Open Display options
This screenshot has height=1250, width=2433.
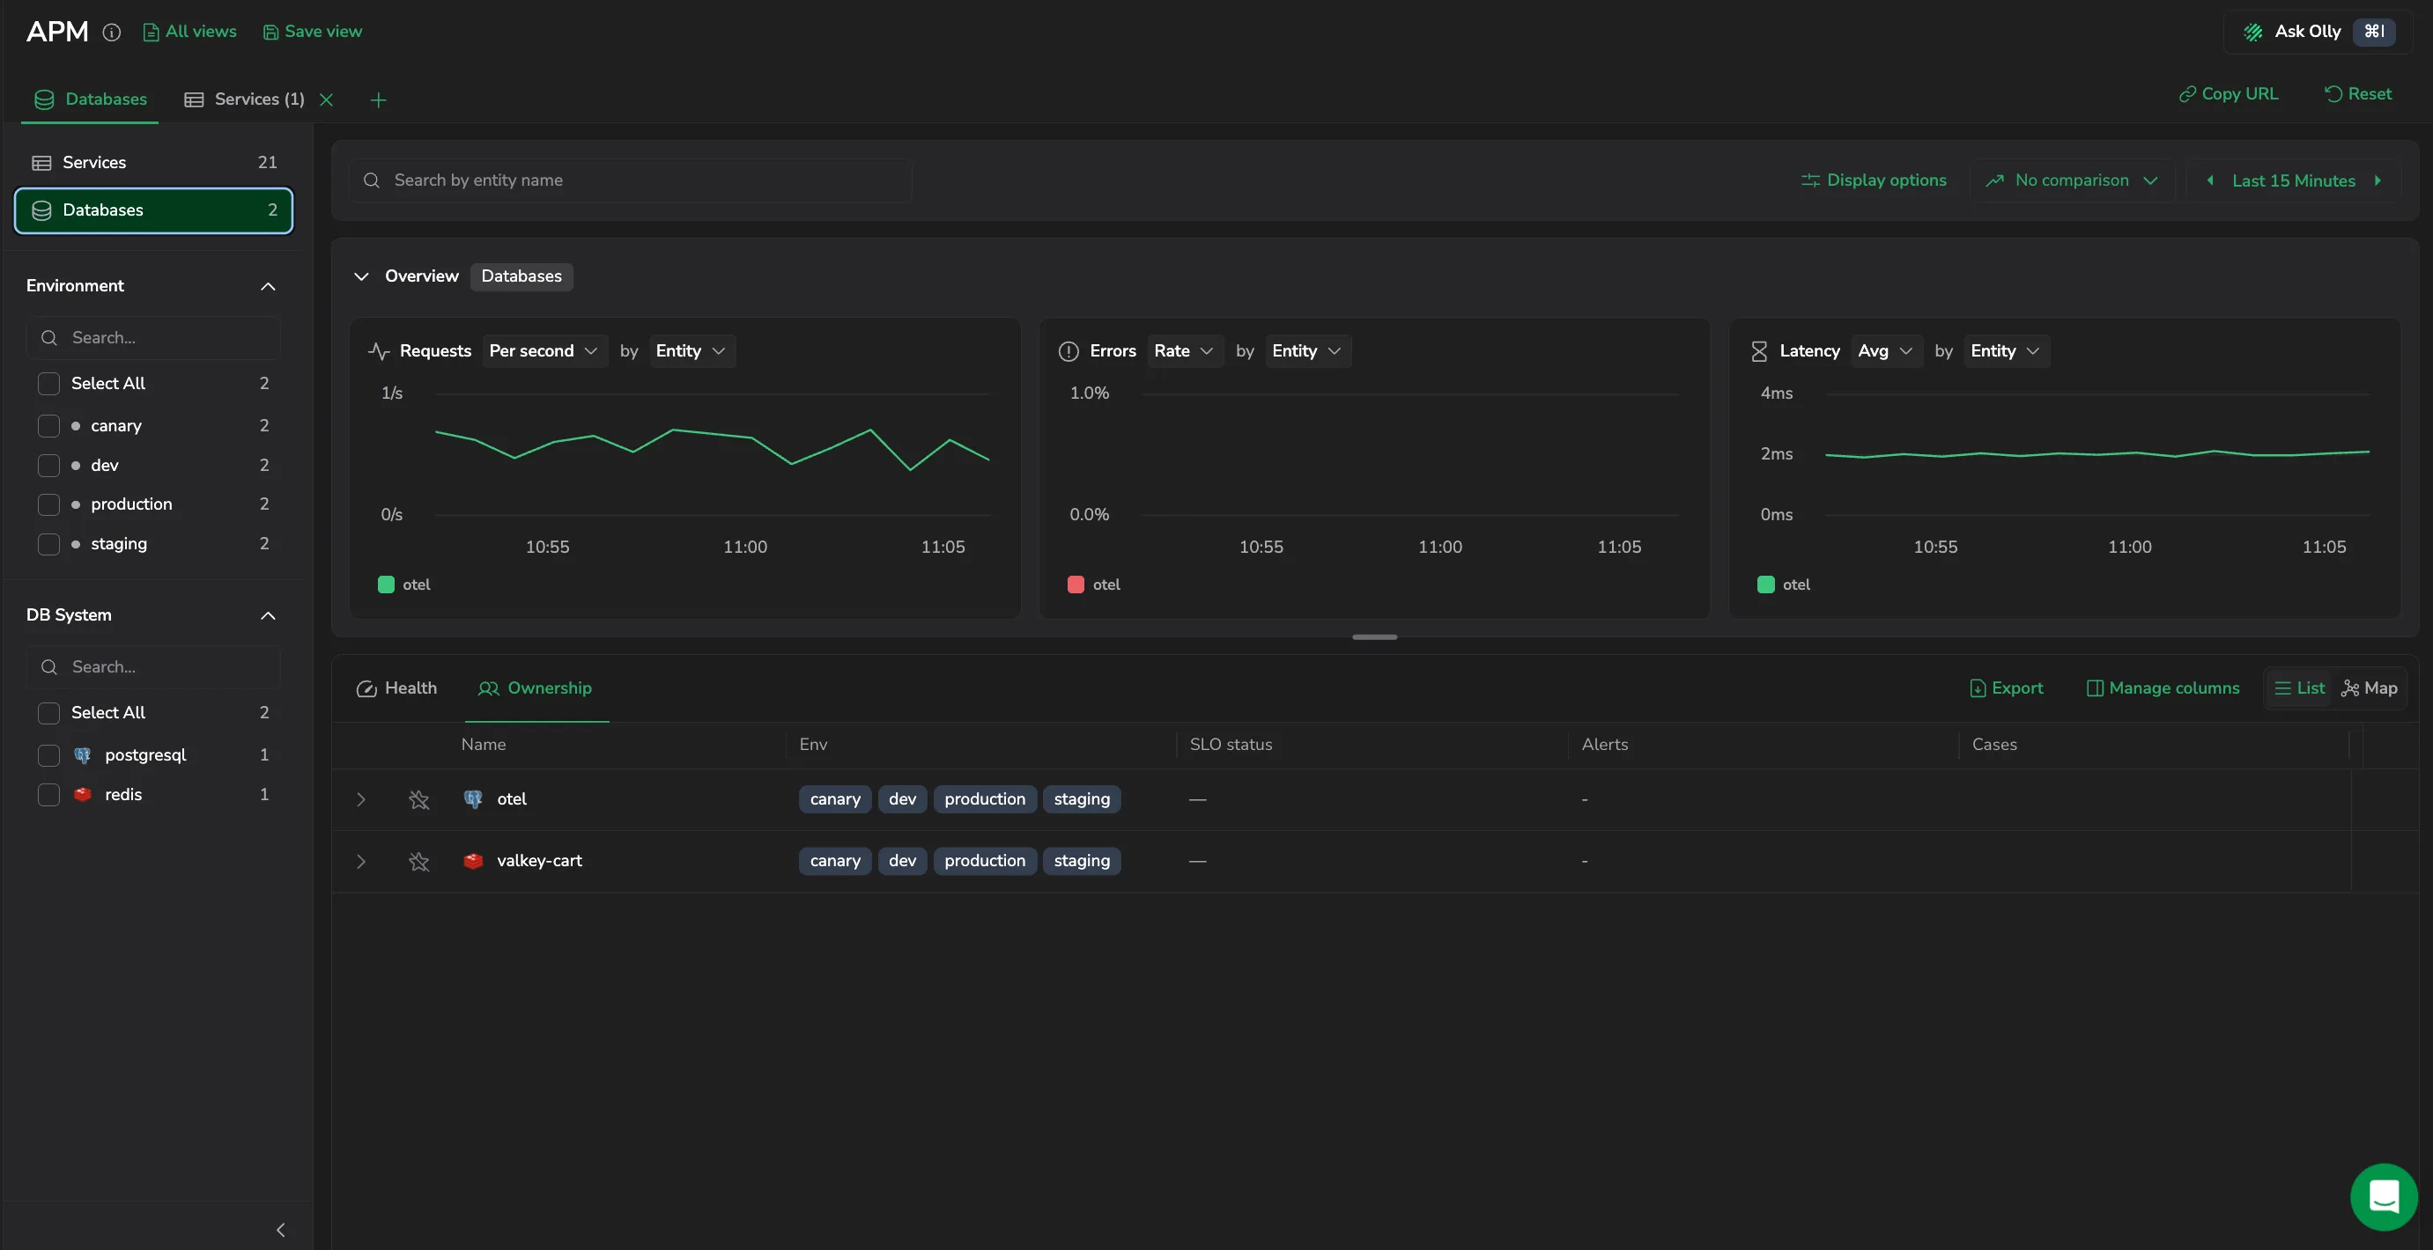coord(1874,180)
